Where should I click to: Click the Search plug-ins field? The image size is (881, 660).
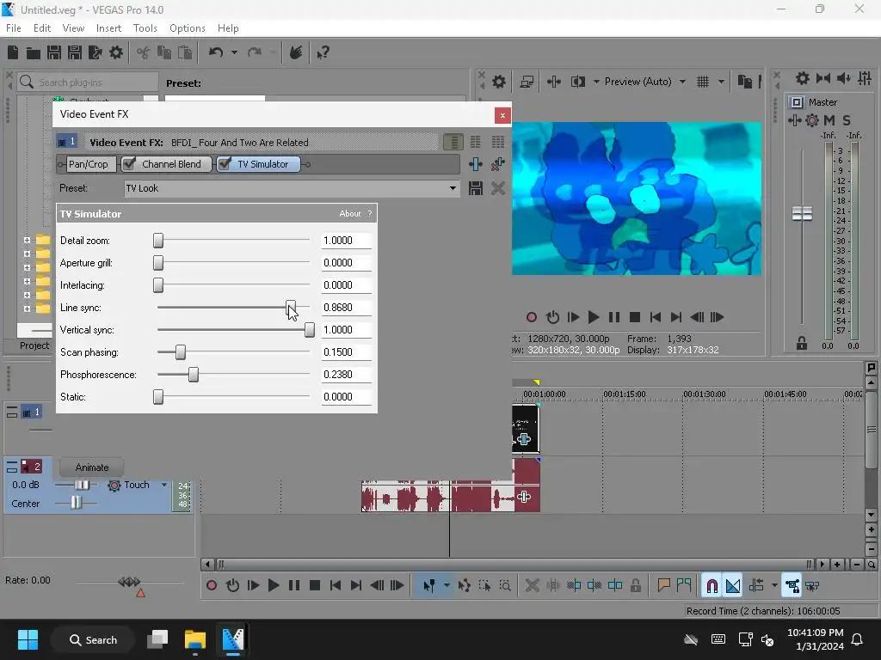click(x=88, y=82)
